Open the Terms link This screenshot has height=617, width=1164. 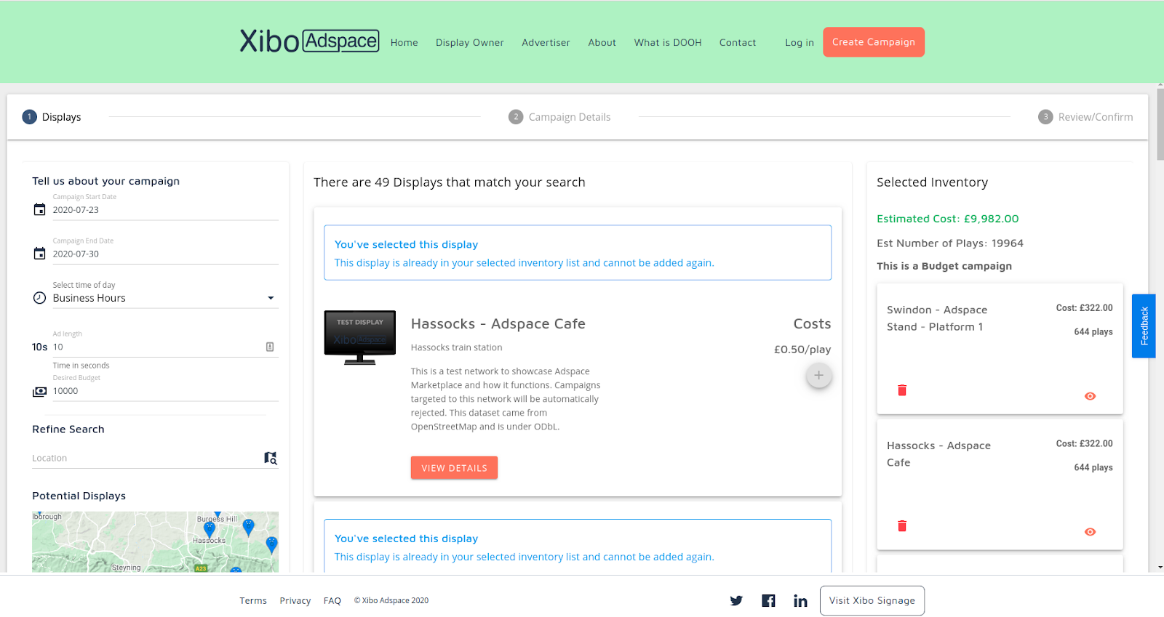pyautogui.click(x=253, y=600)
